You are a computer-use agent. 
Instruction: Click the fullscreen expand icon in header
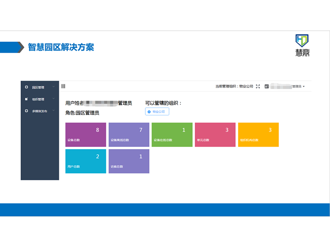pyautogui.click(x=258, y=86)
